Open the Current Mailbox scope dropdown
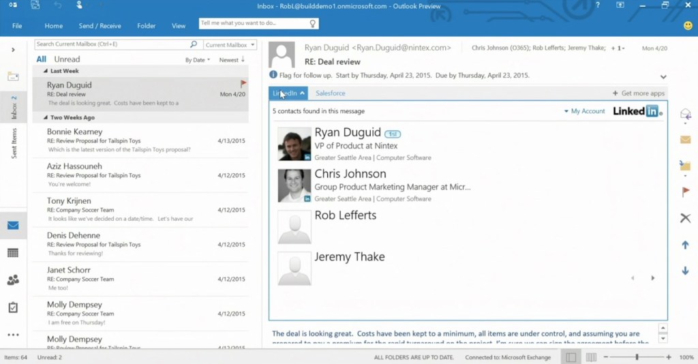The width and height of the screenshot is (698, 364). click(x=230, y=45)
